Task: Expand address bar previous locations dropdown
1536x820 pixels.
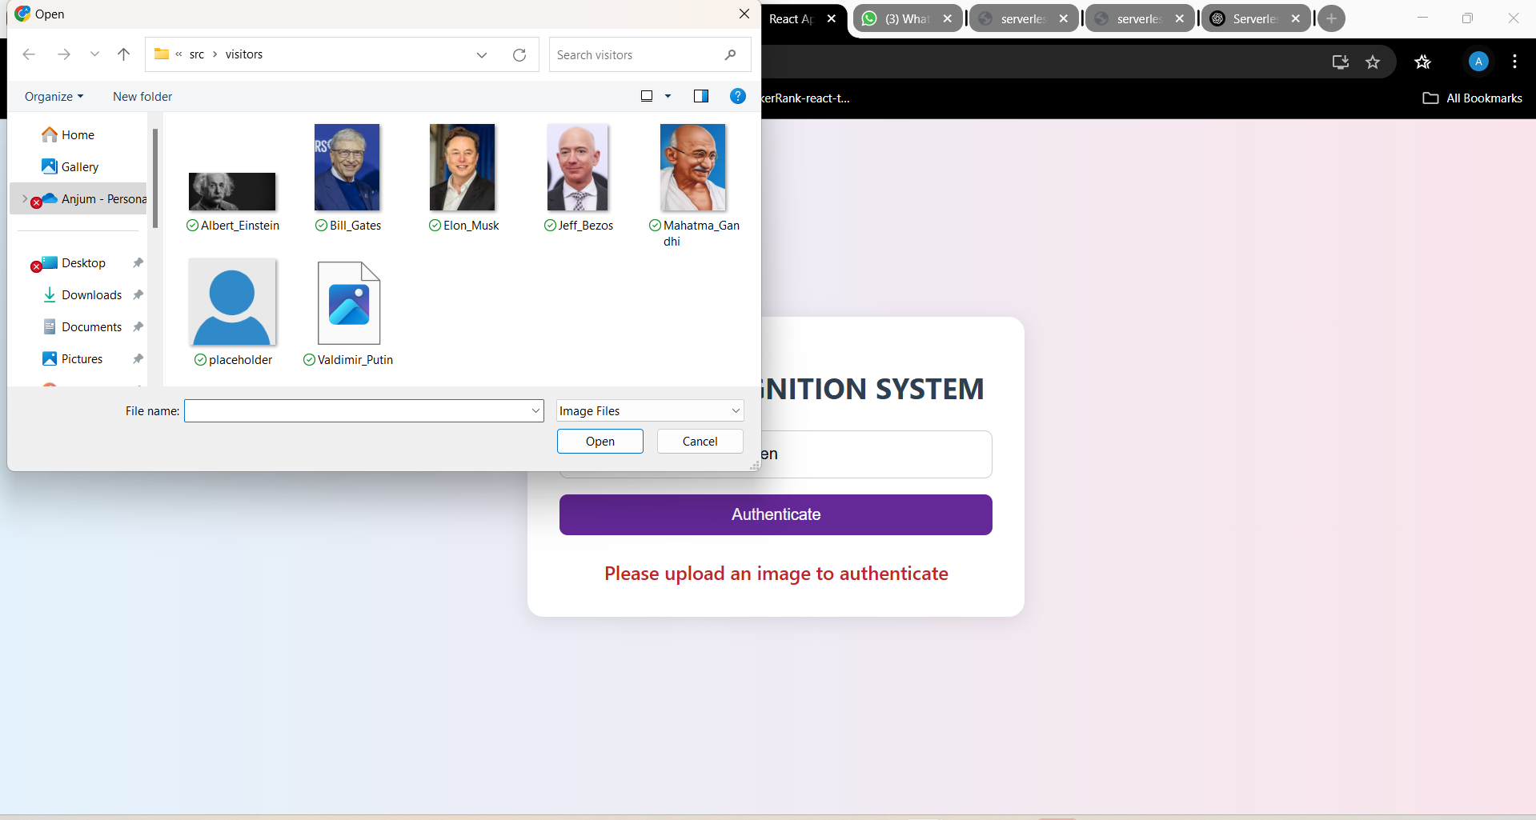Action: 482,55
